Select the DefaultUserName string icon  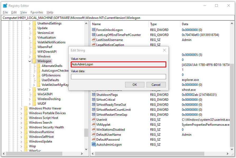94,134
